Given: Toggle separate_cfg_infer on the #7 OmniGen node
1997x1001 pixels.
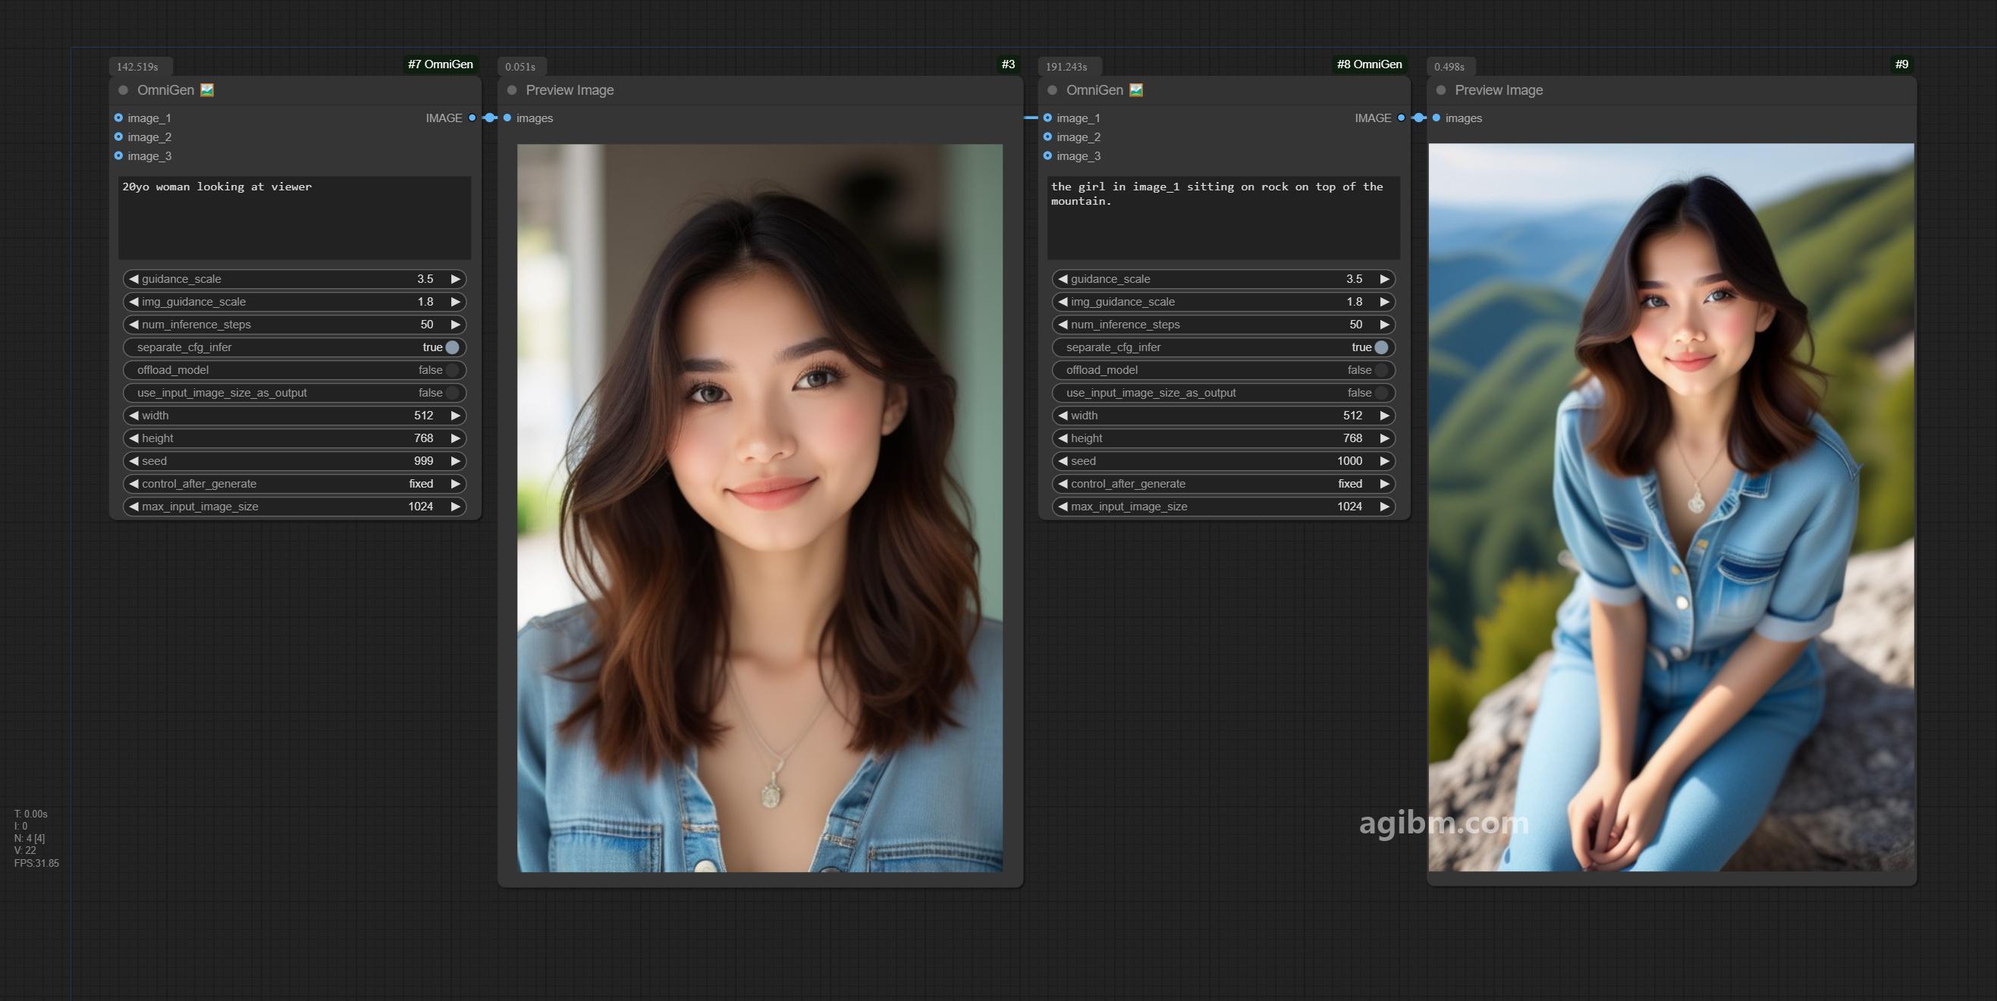Looking at the screenshot, I should [x=294, y=347].
